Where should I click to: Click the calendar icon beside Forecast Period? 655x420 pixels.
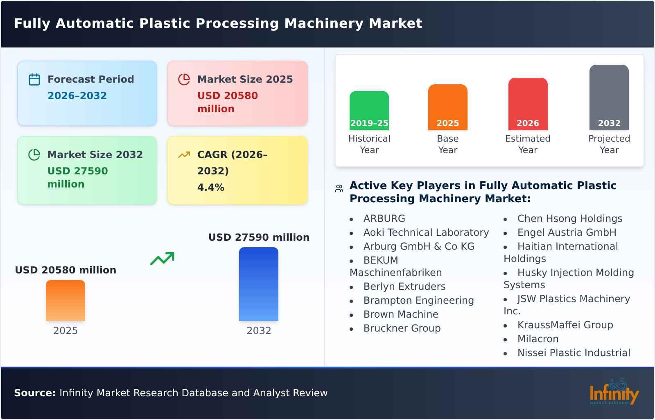34,79
